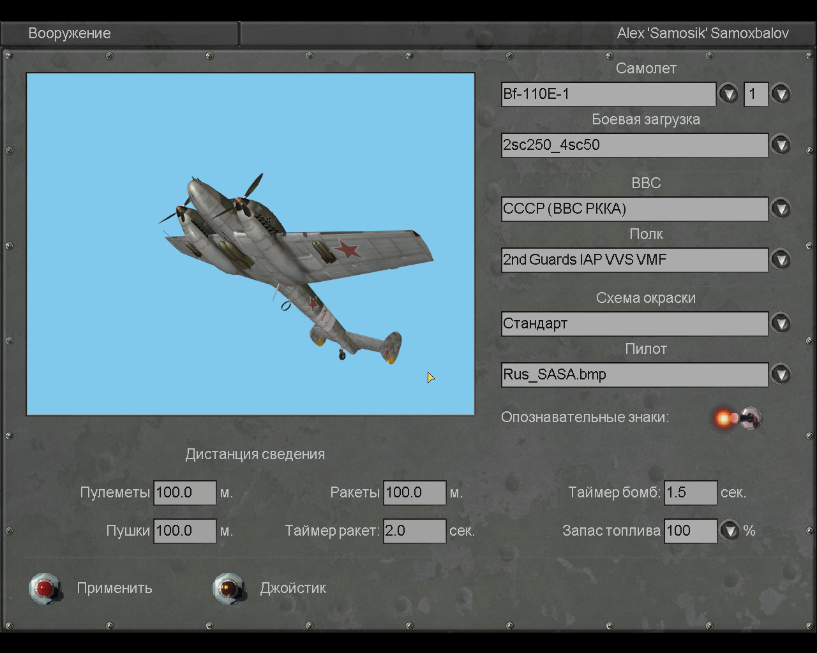Screen dimensions: 817x653
Task: Expand the ВВС country dropdown arrow
Action: [x=781, y=209]
